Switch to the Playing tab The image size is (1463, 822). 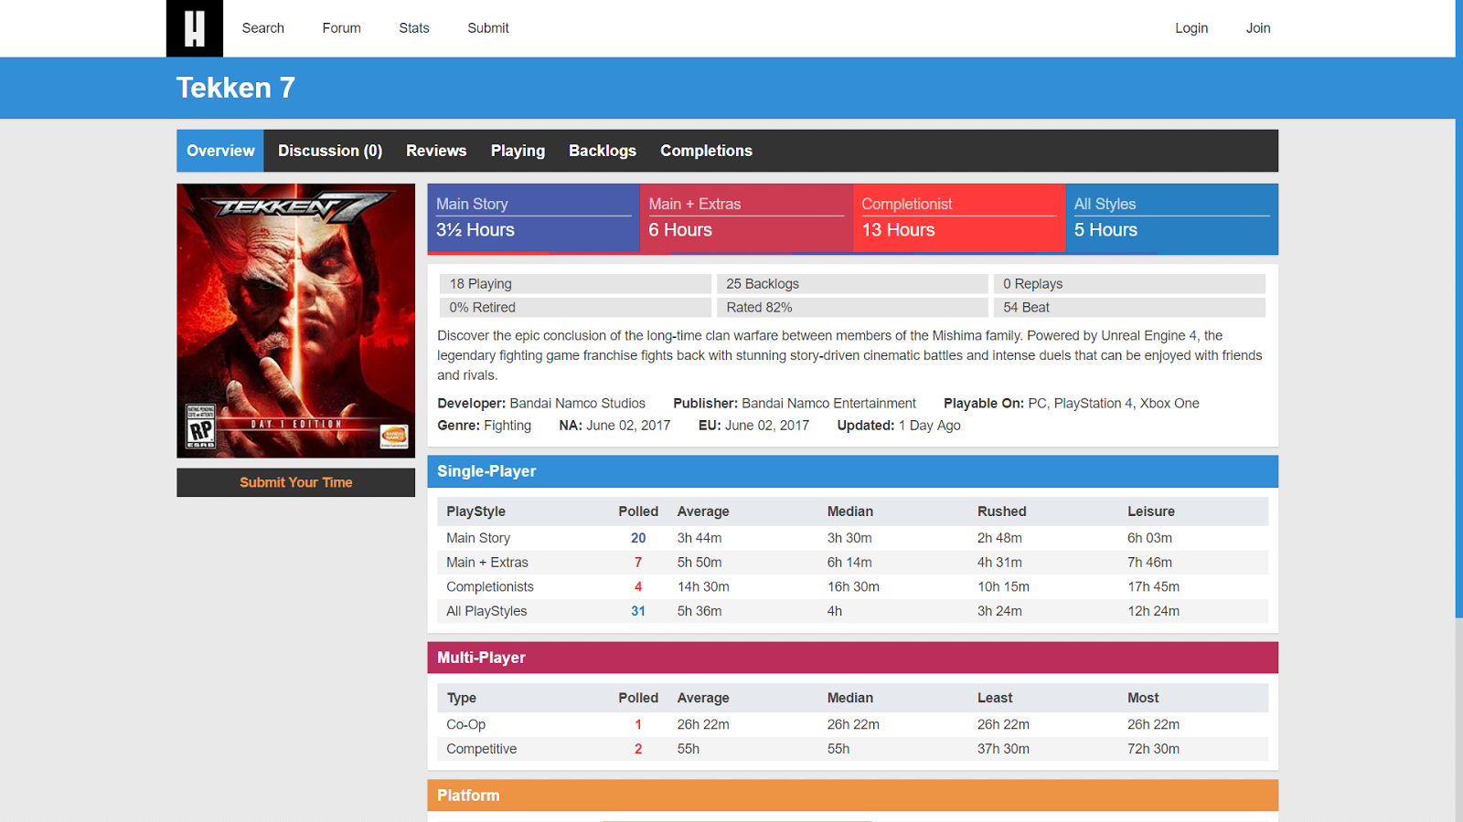pyautogui.click(x=518, y=150)
